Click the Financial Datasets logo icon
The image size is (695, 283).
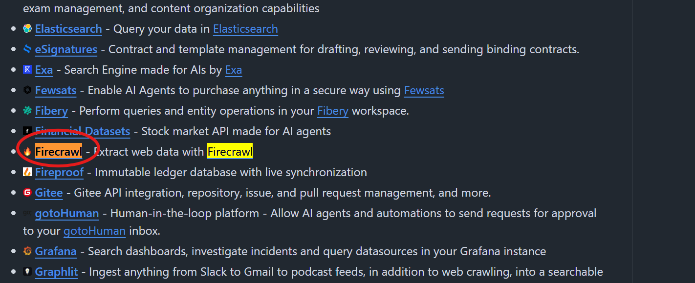click(x=27, y=131)
